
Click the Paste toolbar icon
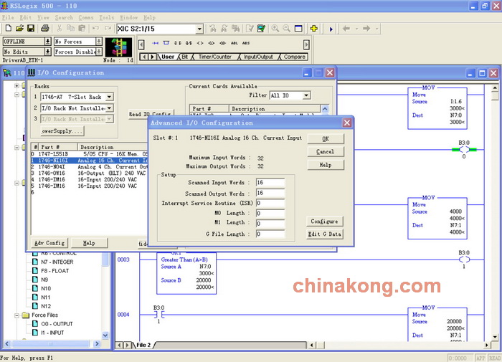[82, 29]
